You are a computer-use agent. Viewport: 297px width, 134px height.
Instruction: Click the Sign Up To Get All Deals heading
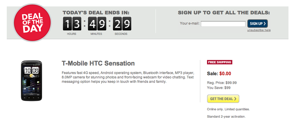tap(224, 13)
